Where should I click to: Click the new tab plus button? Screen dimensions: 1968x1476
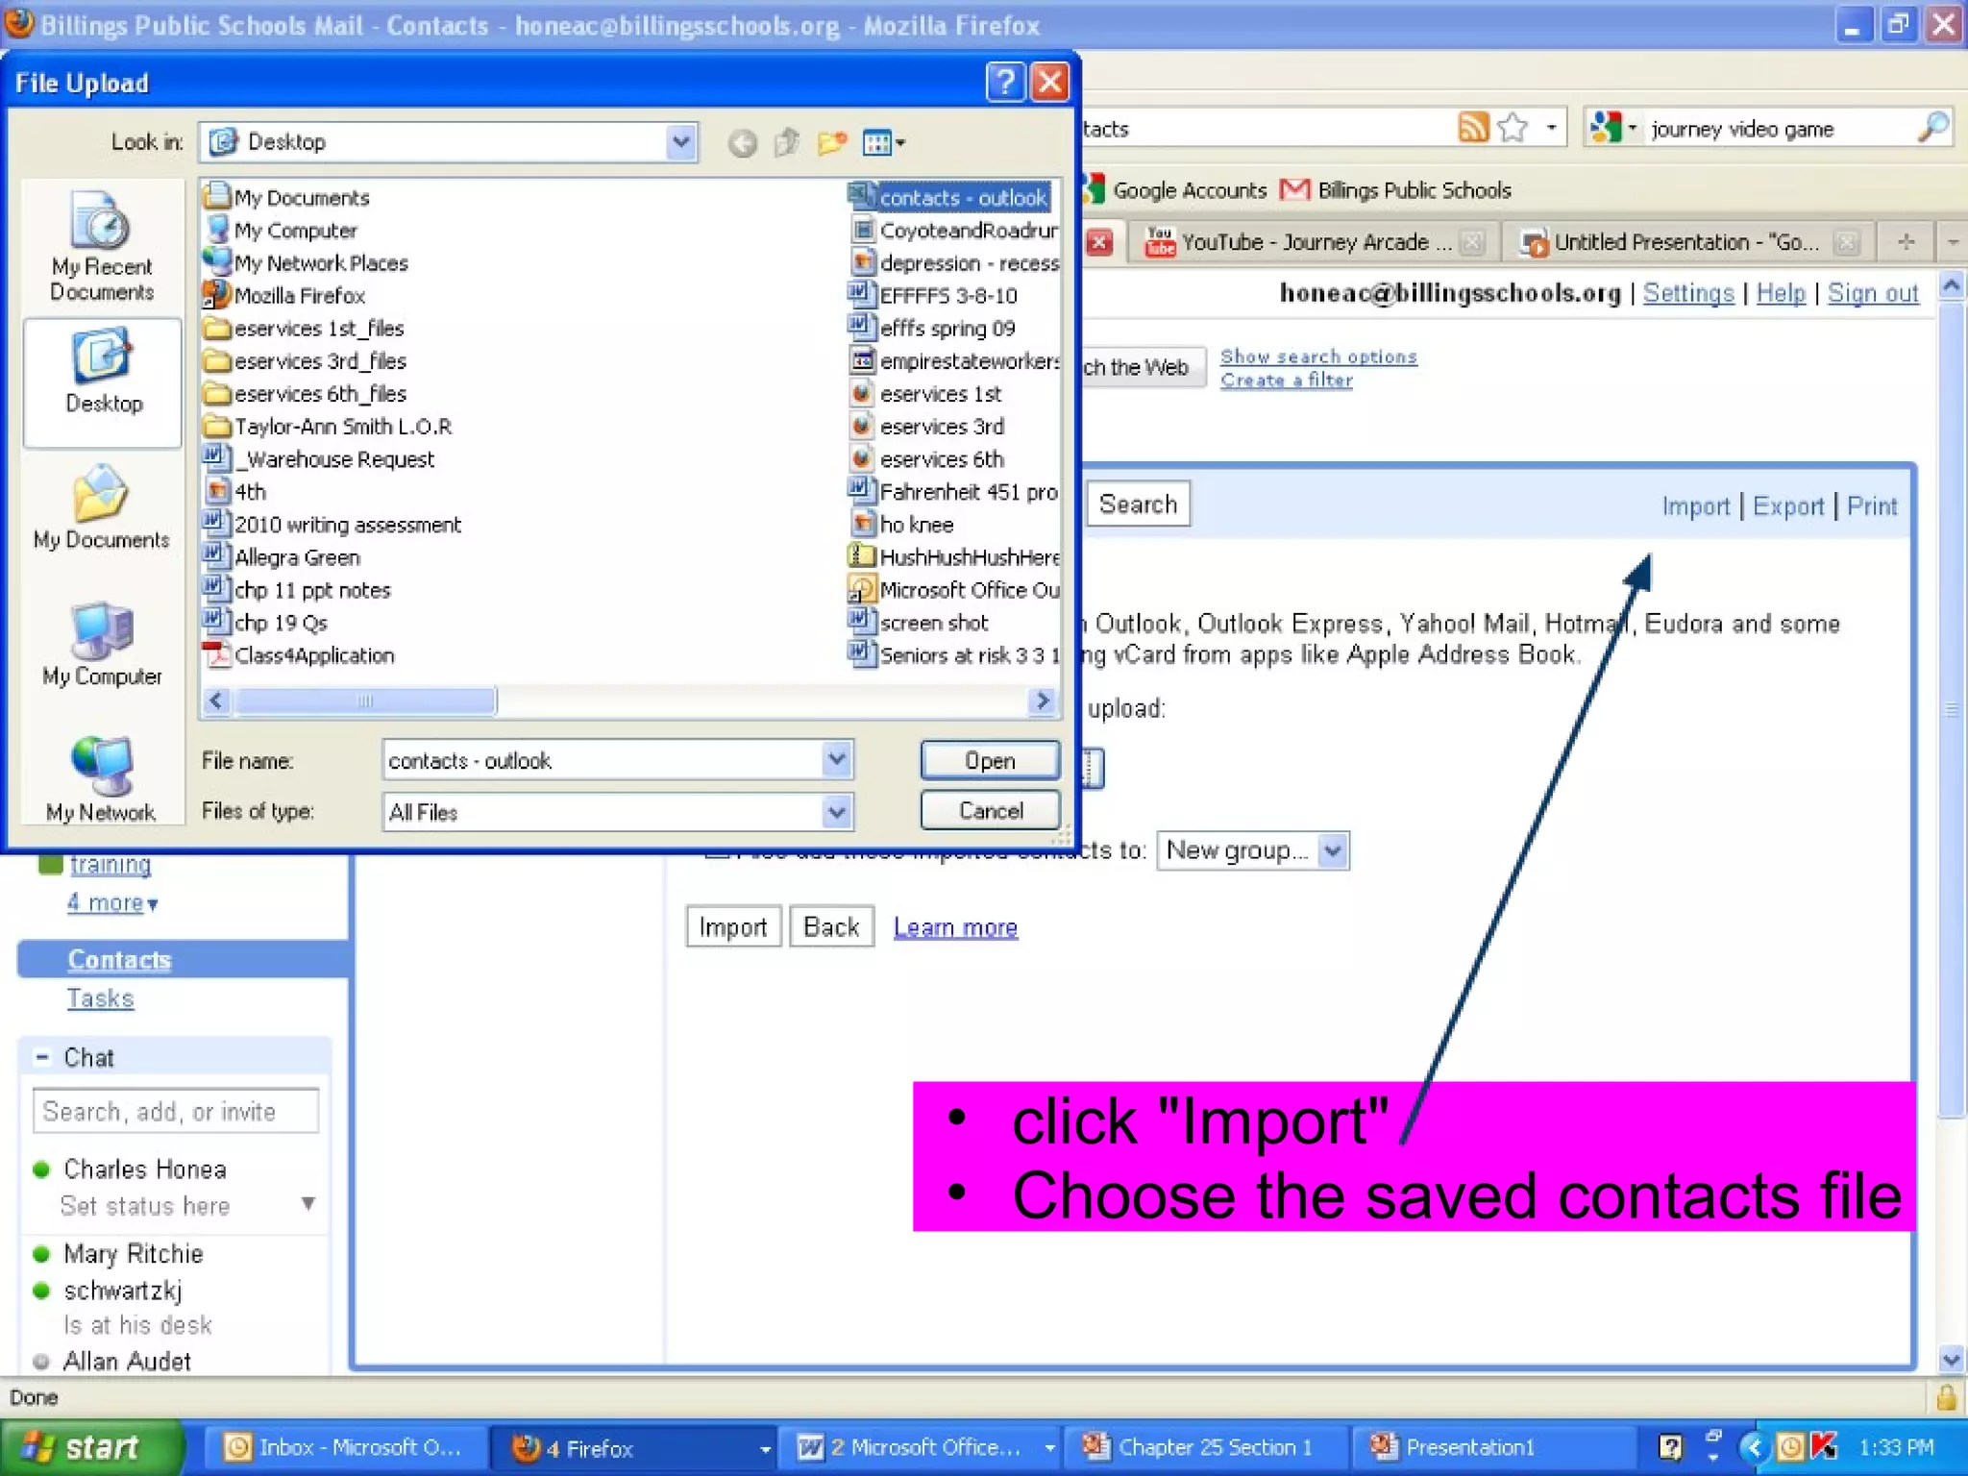1907,241
